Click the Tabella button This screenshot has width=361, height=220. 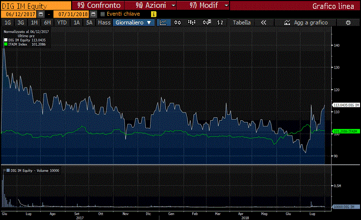pyautogui.click(x=241, y=22)
